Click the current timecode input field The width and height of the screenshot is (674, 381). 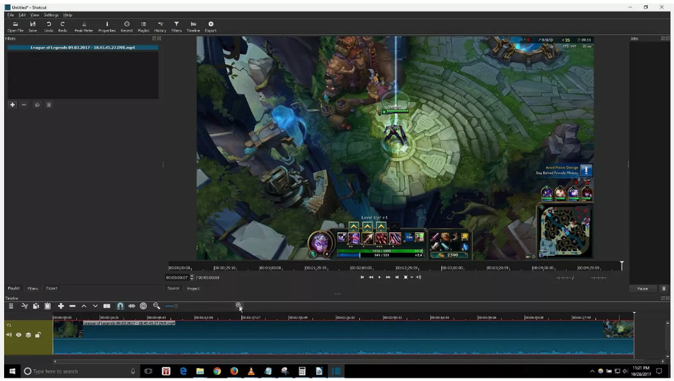click(177, 277)
